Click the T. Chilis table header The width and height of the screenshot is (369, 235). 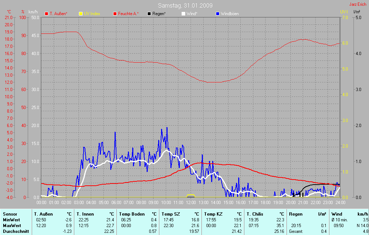pos(256,214)
